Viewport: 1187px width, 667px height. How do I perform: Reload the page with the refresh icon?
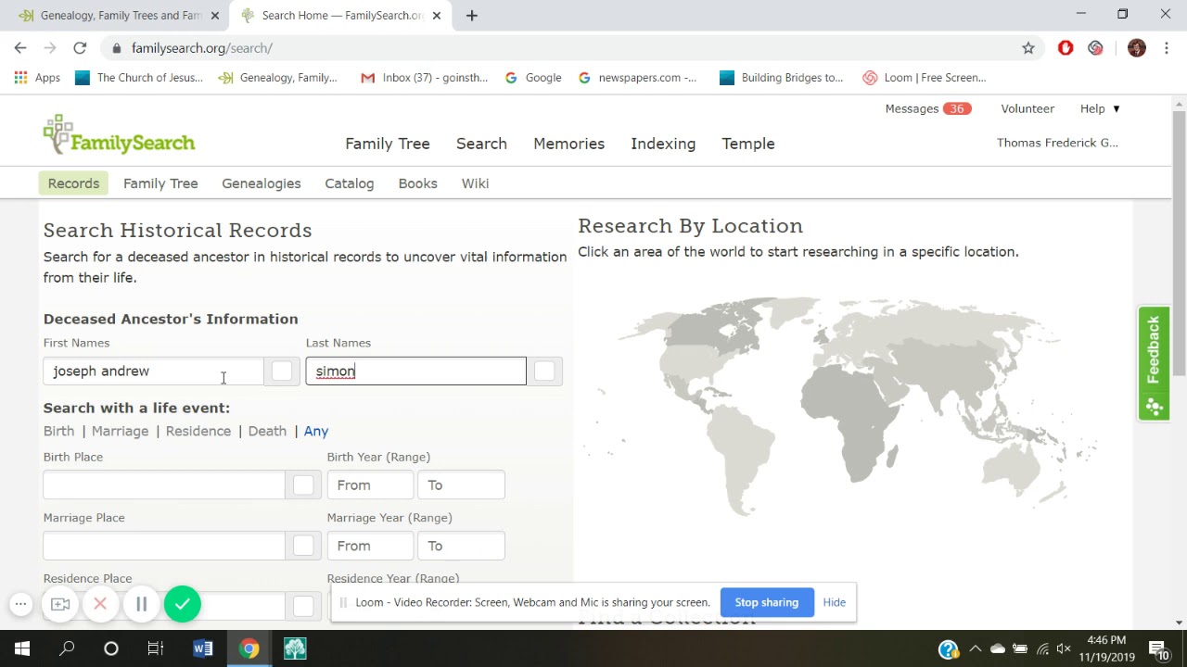[x=80, y=48]
